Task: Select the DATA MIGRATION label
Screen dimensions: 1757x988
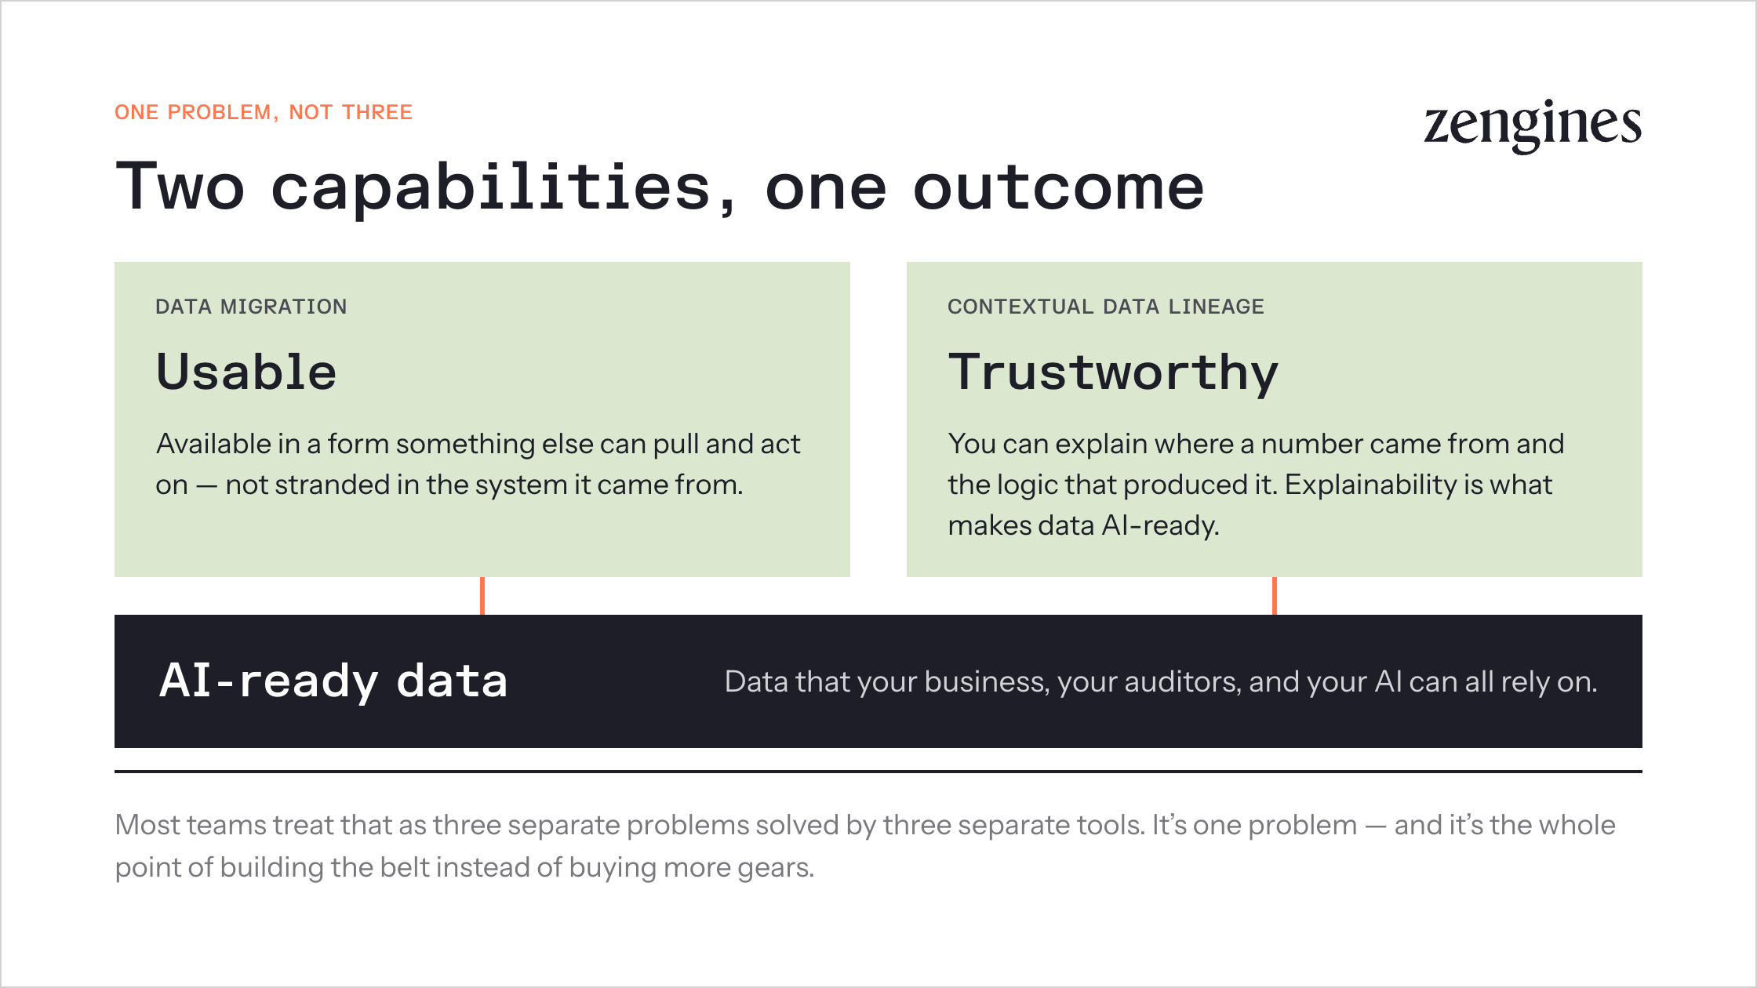Action: pyautogui.click(x=251, y=307)
